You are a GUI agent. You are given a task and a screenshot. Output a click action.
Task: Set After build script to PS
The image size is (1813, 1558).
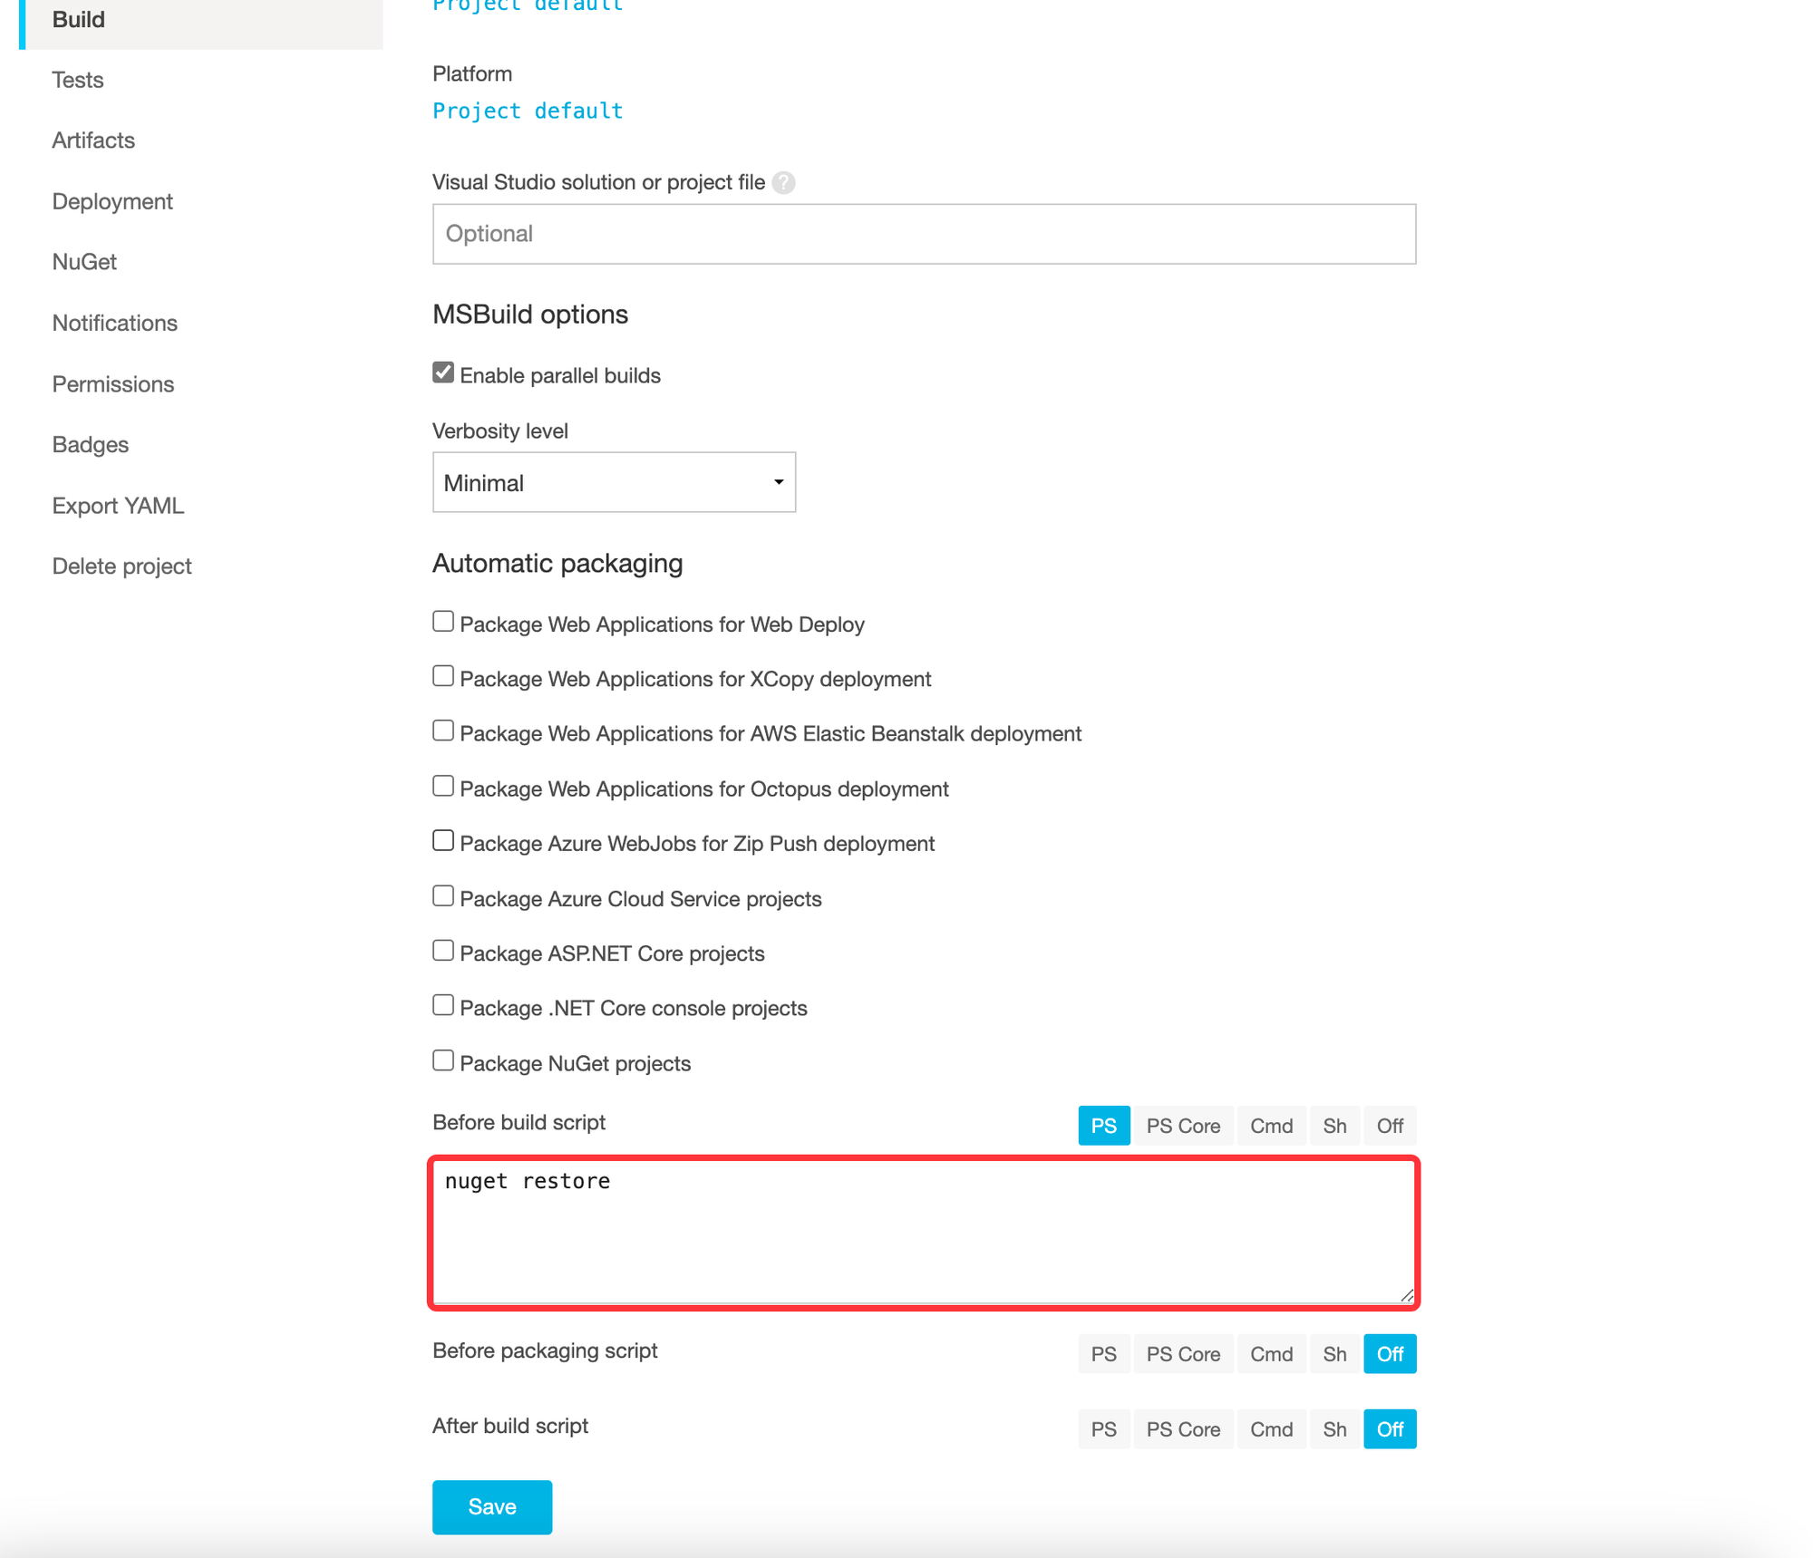[x=1103, y=1429]
